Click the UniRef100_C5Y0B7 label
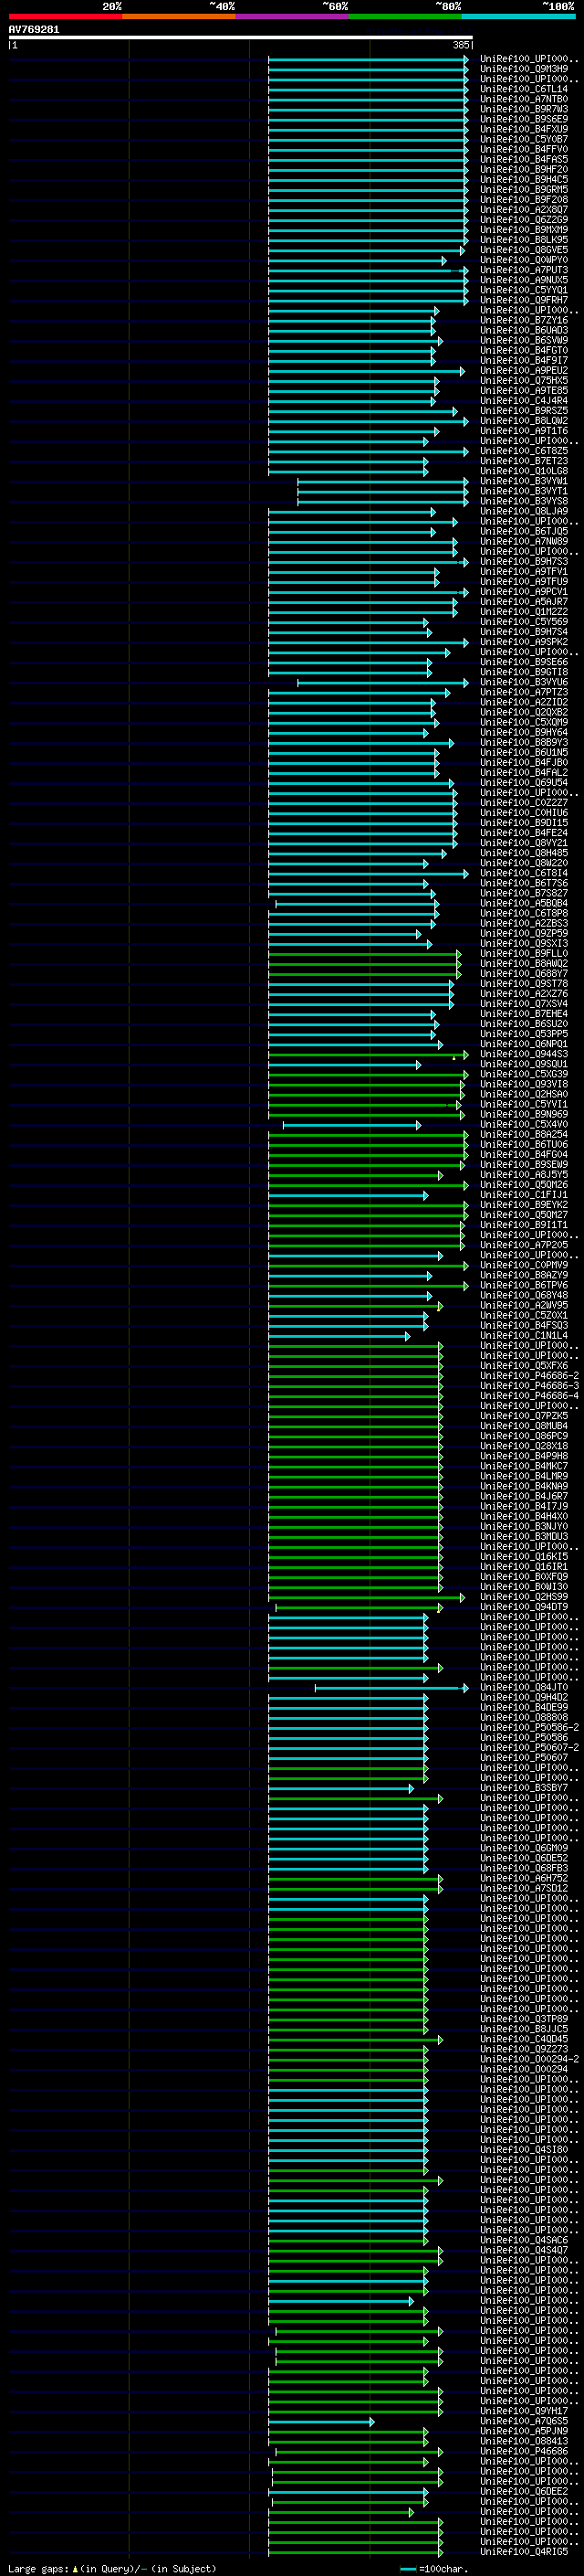584x2576 pixels. tap(524, 139)
